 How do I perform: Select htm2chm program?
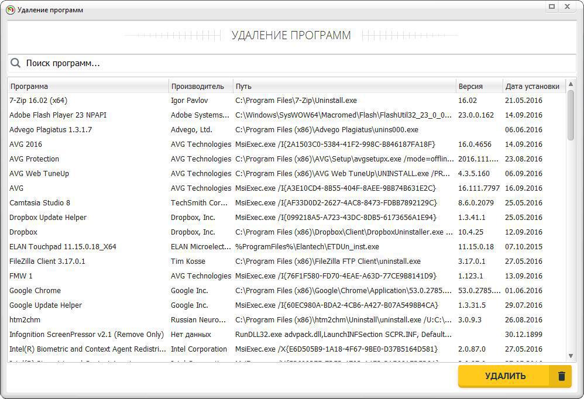(x=286, y=319)
